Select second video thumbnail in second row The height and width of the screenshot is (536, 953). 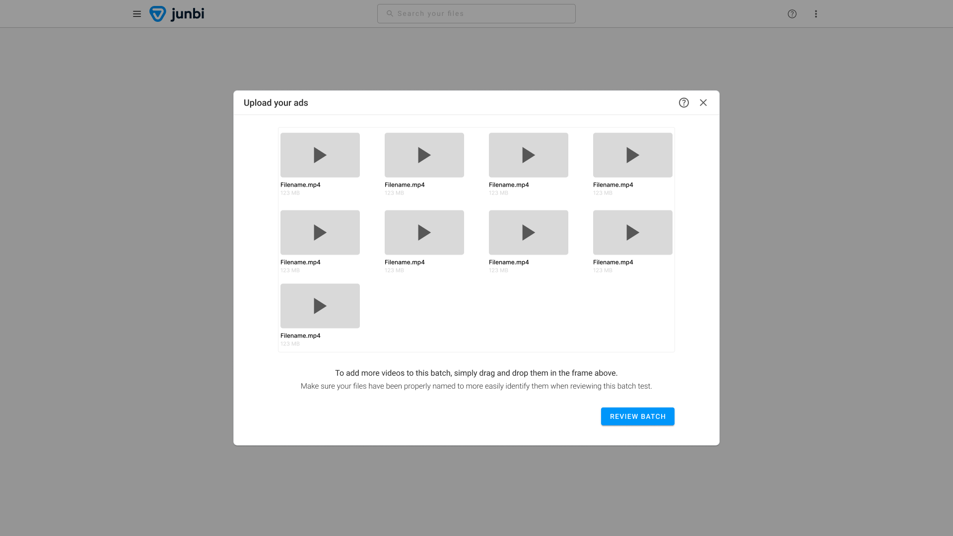click(x=424, y=233)
